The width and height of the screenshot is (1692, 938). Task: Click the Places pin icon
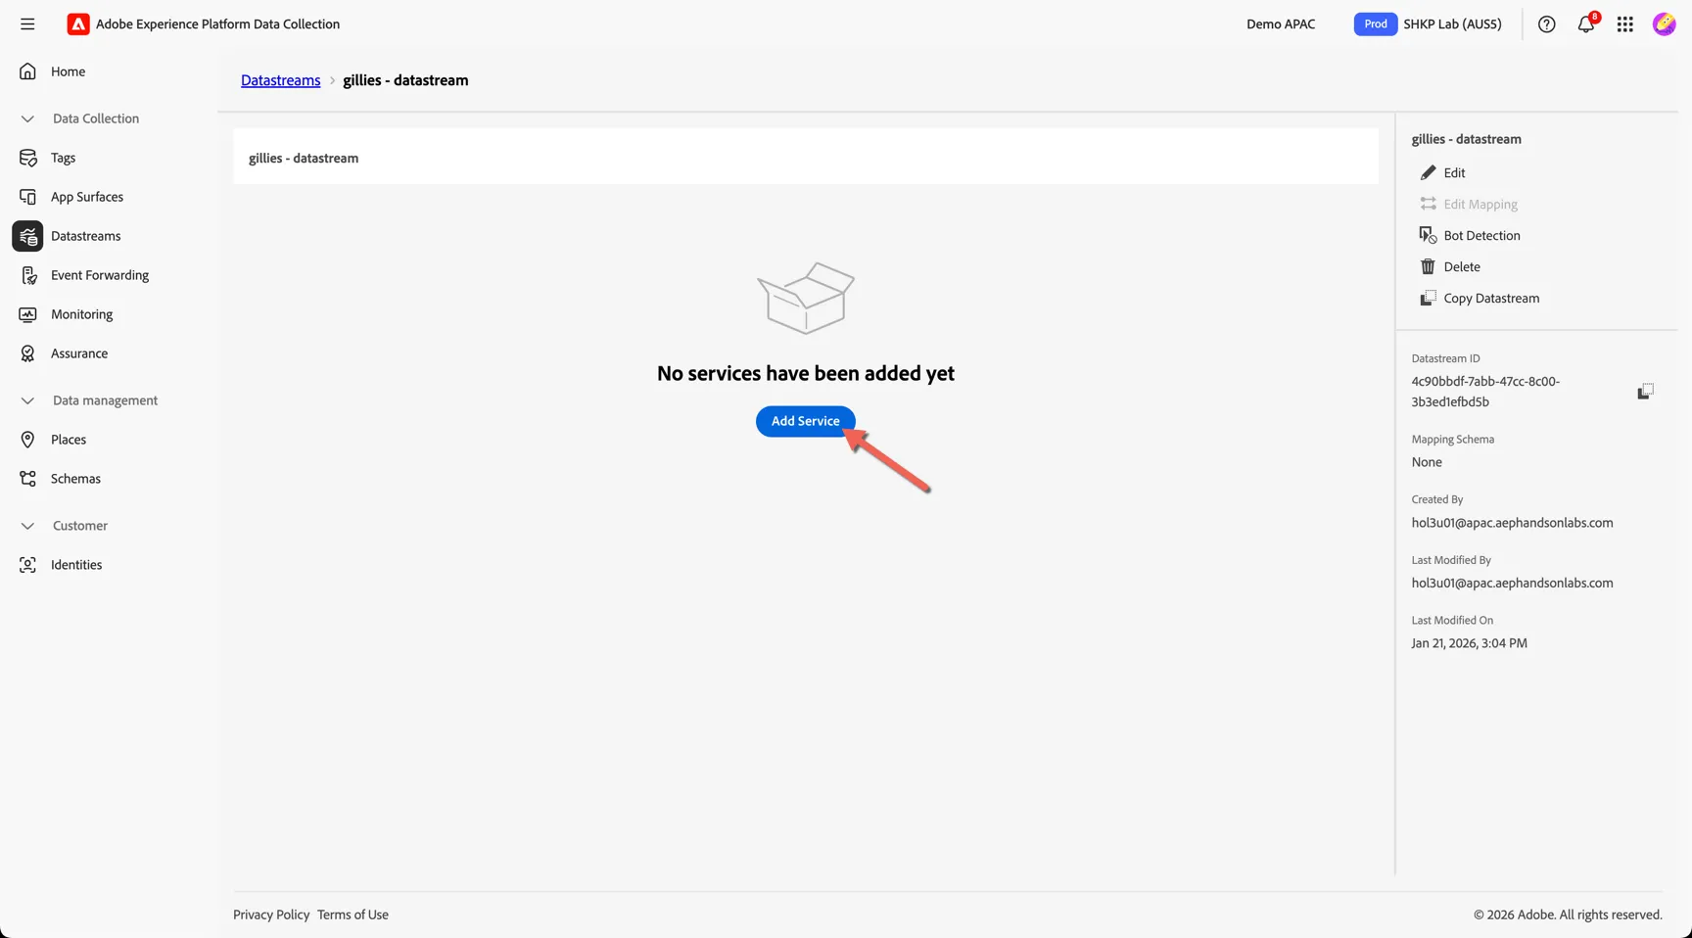coord(27,440)
